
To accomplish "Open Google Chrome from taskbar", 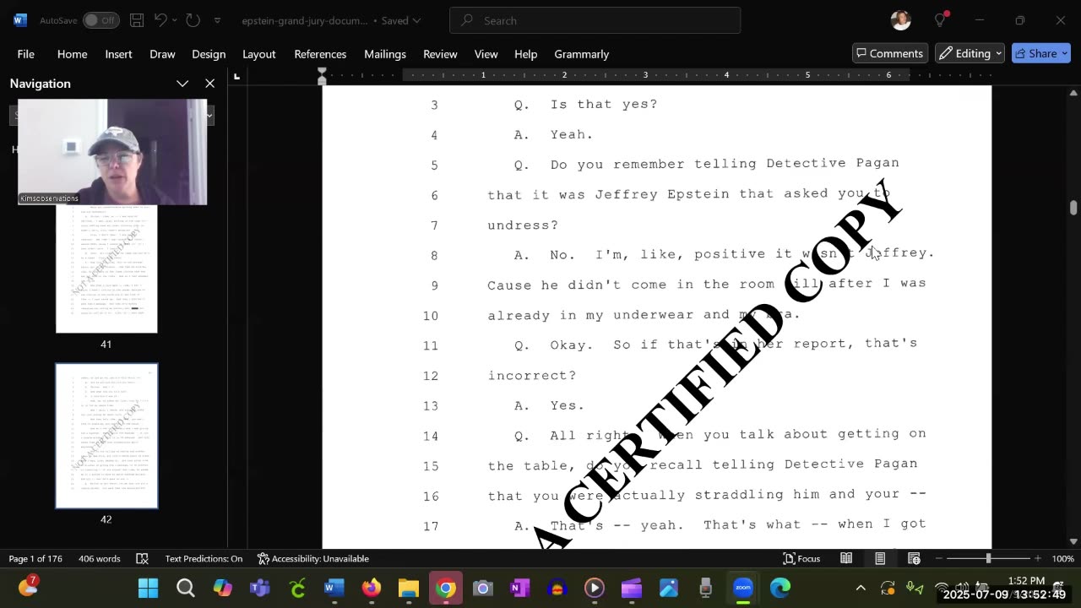I will 445,588.
